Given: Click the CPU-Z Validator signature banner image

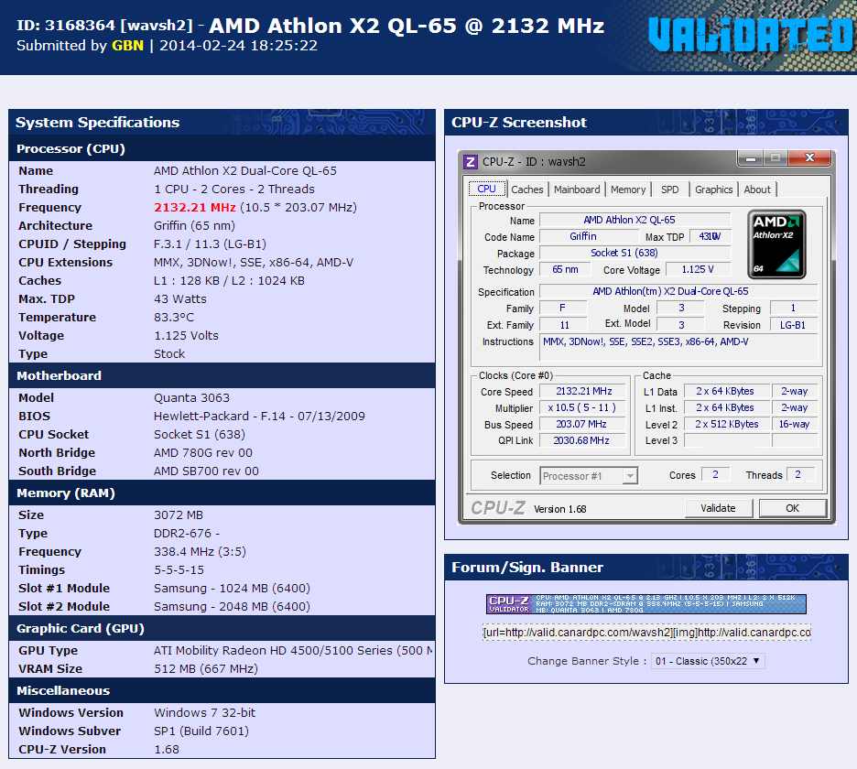Looking at the screenshot, I should (x=646, y=604).
